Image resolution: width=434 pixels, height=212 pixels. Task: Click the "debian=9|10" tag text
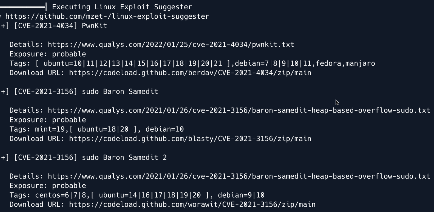[x=241, y=195]
